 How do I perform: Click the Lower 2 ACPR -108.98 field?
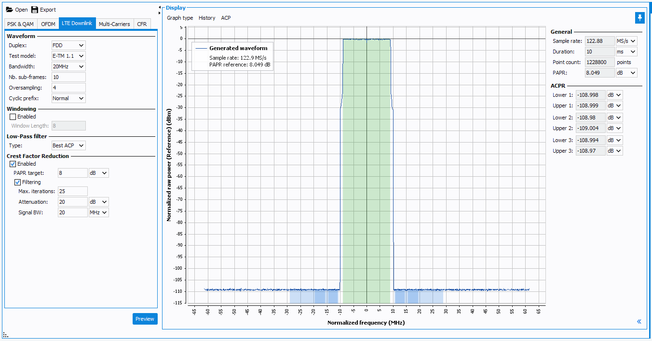591,118
